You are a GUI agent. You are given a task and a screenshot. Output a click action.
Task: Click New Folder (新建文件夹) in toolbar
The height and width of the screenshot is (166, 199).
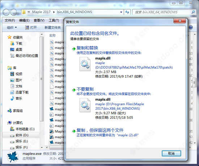(53, 27)
